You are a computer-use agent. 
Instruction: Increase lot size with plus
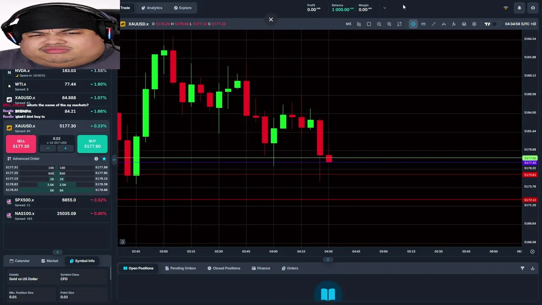65,148
